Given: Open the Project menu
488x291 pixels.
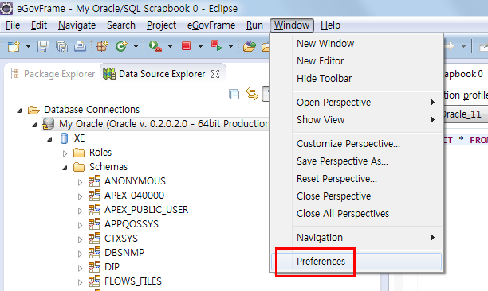Looking at the screenshot, I should point(161,25).
